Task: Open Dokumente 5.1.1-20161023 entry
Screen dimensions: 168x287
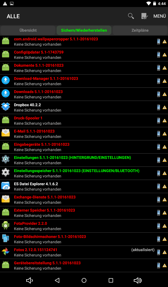Action: point(84,68)
